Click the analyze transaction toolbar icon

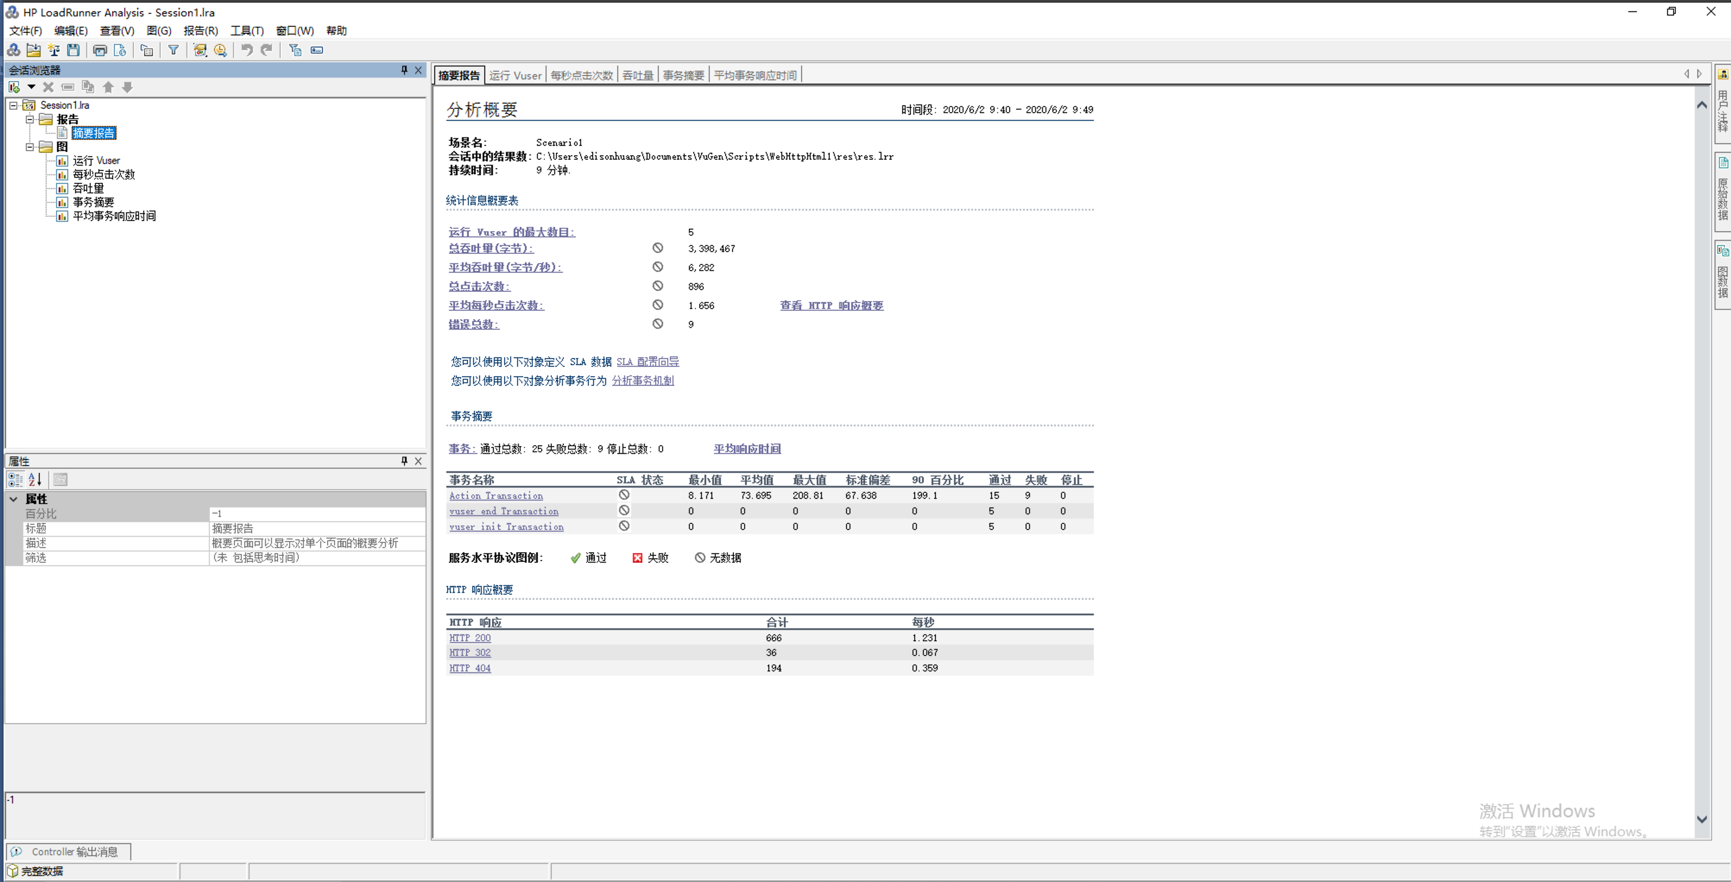[200, 50]
